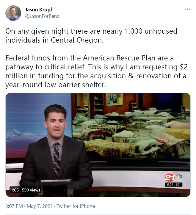Screen dimensions: 196x215
Task: Click the channel 21 NBC logo in video
Action: 173,177
